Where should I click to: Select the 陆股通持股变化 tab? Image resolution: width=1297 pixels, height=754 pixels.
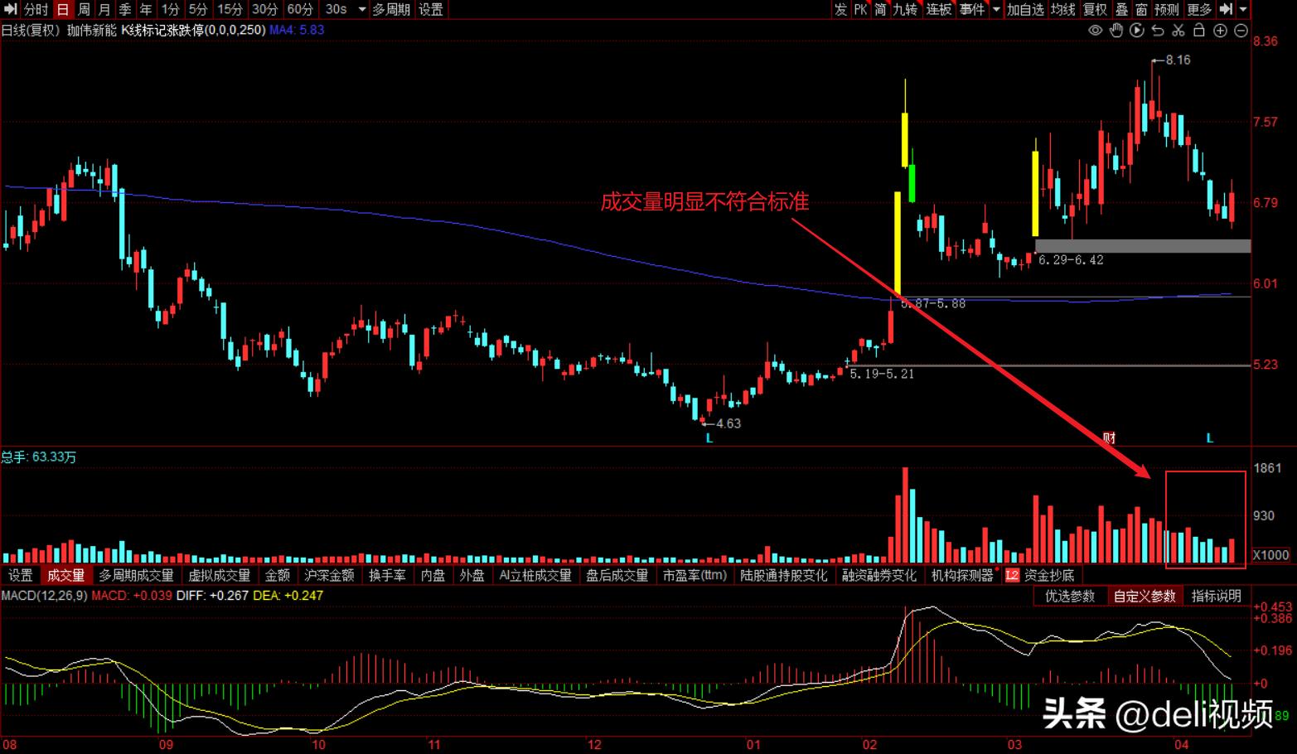(784, 575)
